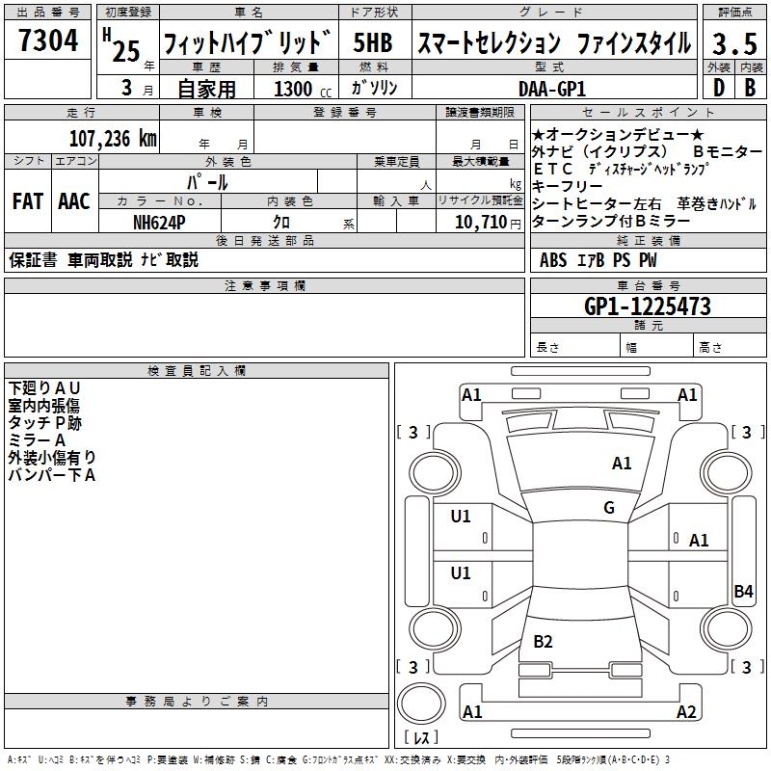The height and width of the screenshot is (771, 771).
Task: Click the AAC air conditioner cell
Action: [x=73, y=201]
